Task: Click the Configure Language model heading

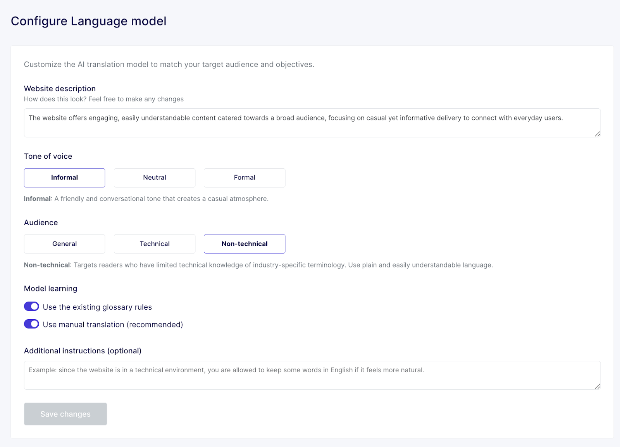Action: click(89, 21)
